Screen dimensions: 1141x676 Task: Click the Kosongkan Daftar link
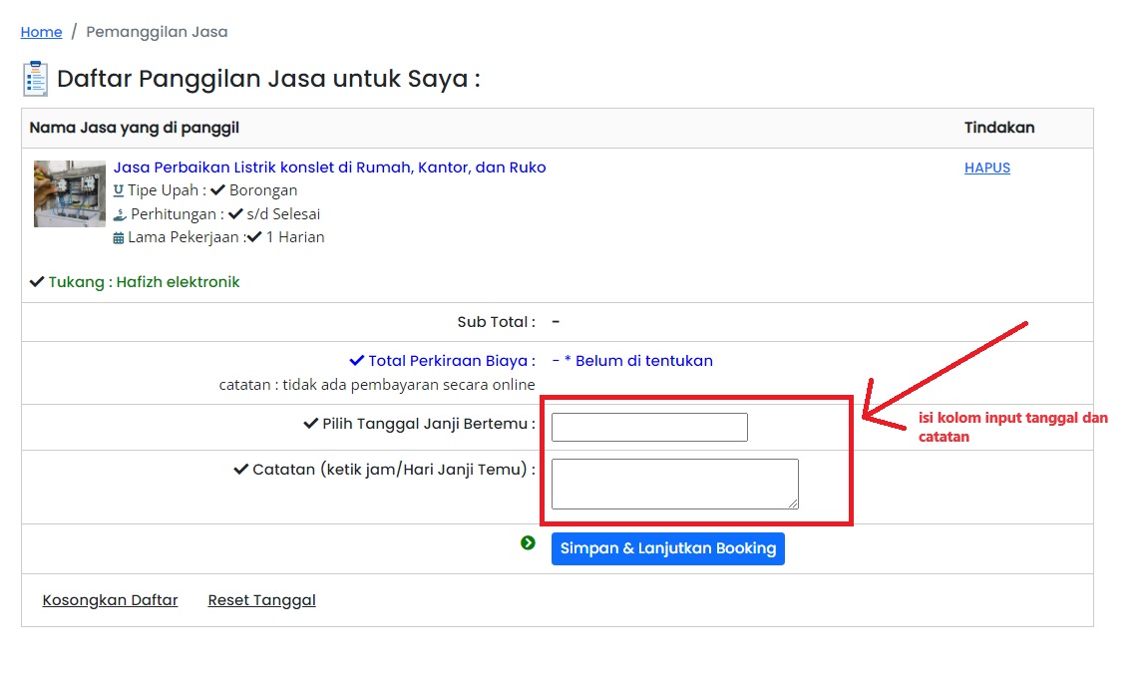[110, 600]
